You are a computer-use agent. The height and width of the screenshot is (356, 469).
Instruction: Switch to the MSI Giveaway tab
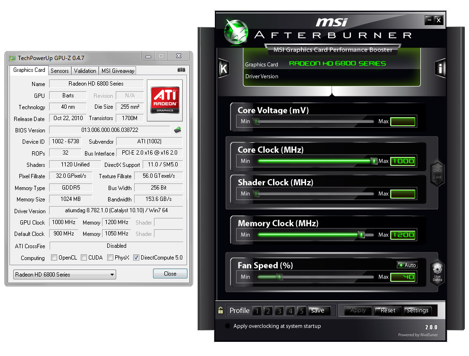click(x=118, y=70)
